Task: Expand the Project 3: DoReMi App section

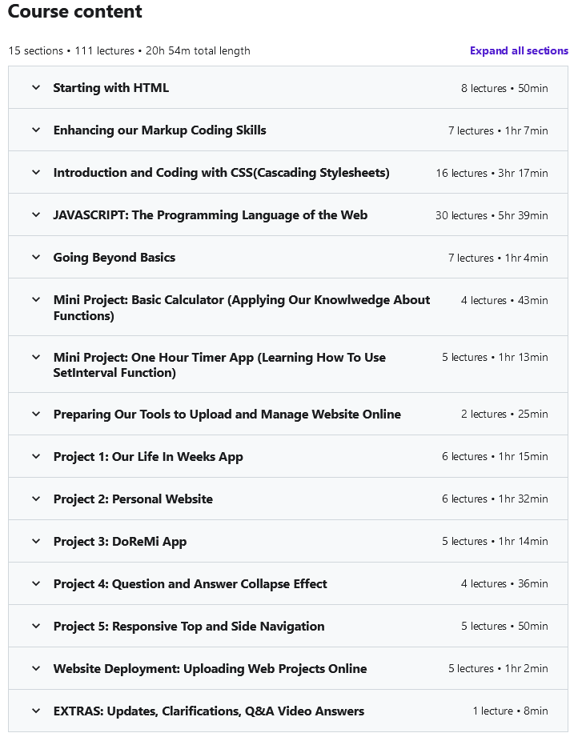Action: [34, 541]
